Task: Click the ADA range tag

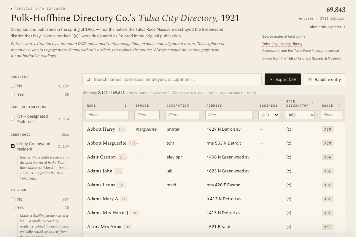Action: coord(328,157)
